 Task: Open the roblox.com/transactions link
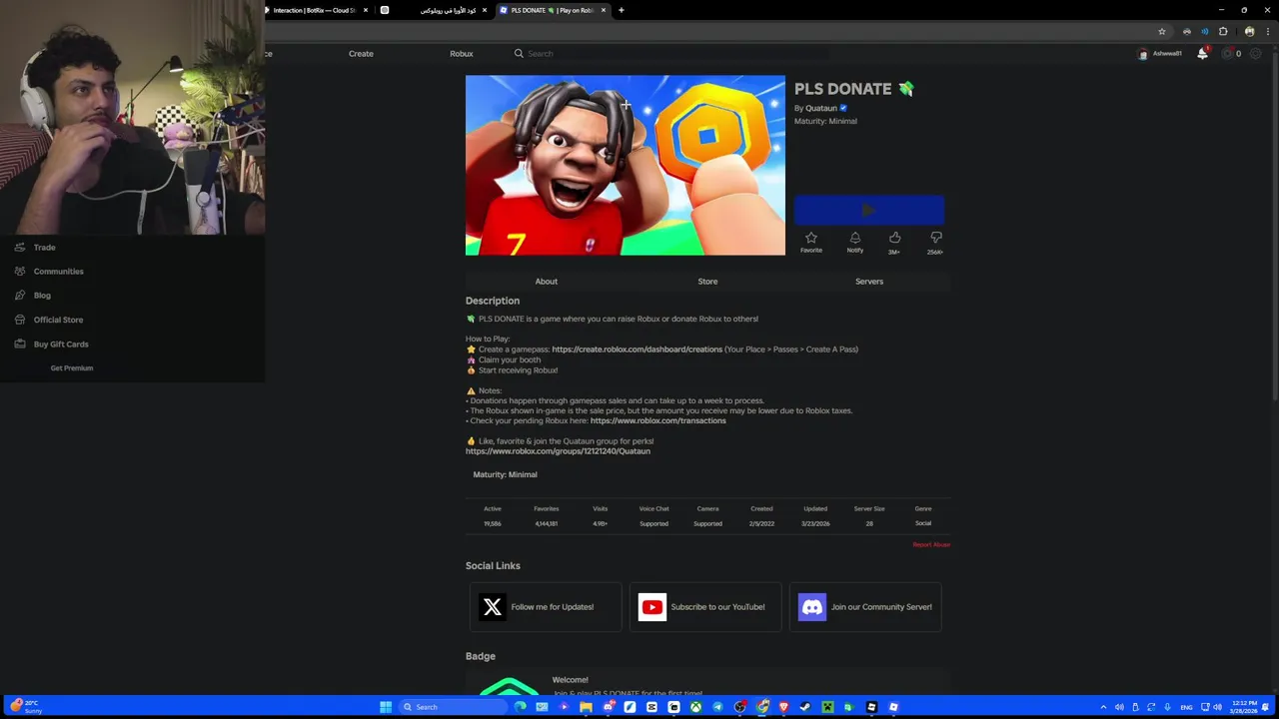click(657, 421)
